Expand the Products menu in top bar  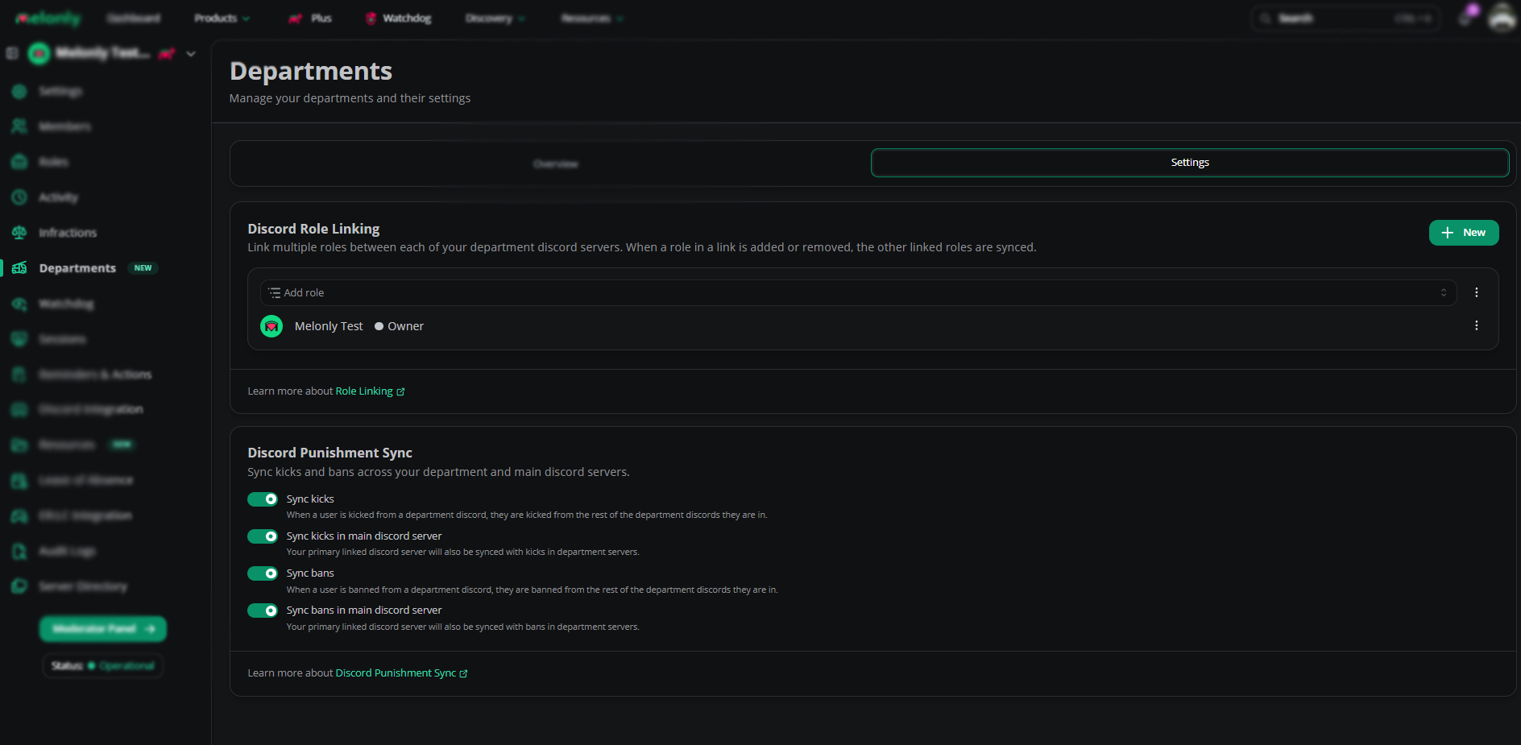(x=222, y=18)
